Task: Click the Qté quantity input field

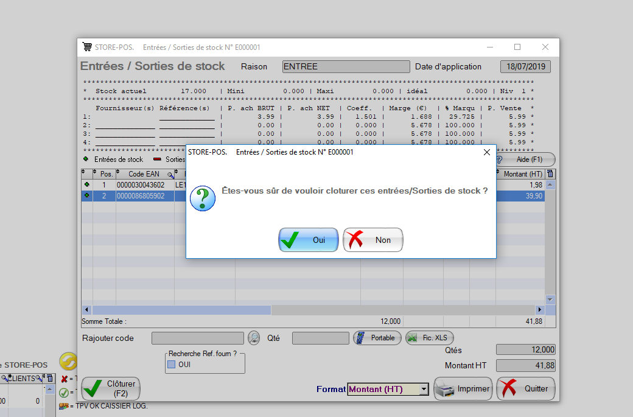Action: click(320, 338)
